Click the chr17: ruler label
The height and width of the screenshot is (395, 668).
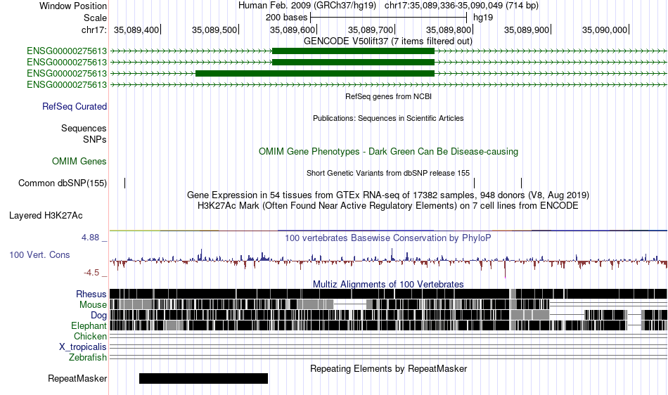point(94,30)
